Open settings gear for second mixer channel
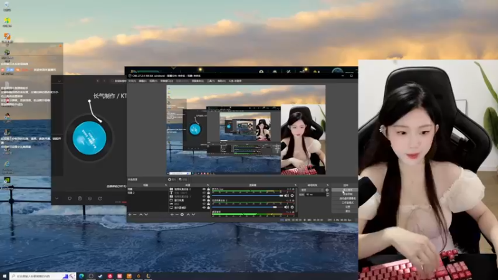 coord(292,207)
